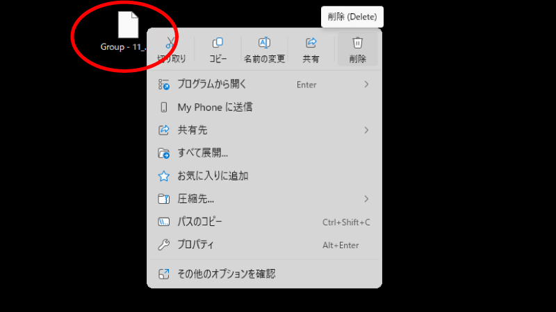Open その他のオプションを確認

[x=227, y=274]
